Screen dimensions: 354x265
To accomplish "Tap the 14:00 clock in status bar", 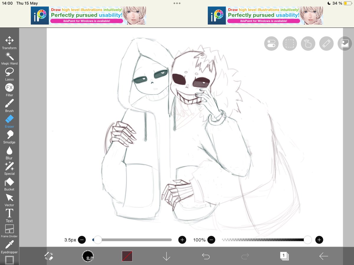I will [7, 3].
